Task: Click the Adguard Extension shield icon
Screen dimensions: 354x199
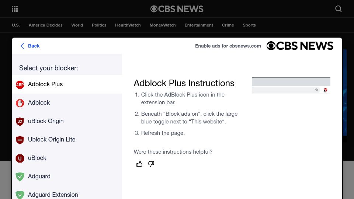Action: pyautogui.click(x=20, y=195)
